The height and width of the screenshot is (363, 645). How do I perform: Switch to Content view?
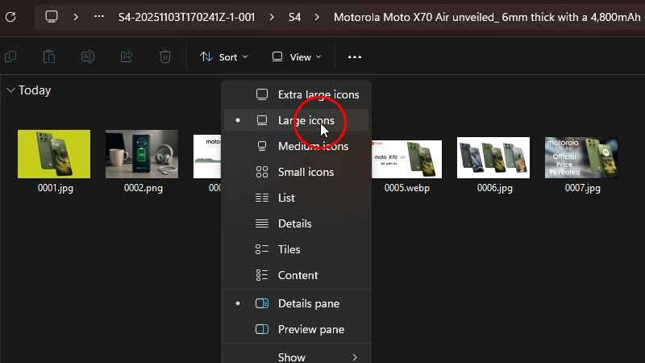pyautogui.click(x=296, y=275)
